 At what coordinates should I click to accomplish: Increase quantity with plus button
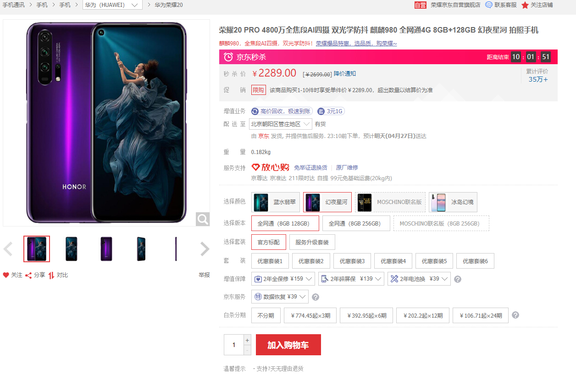click(x=247, y=340)
